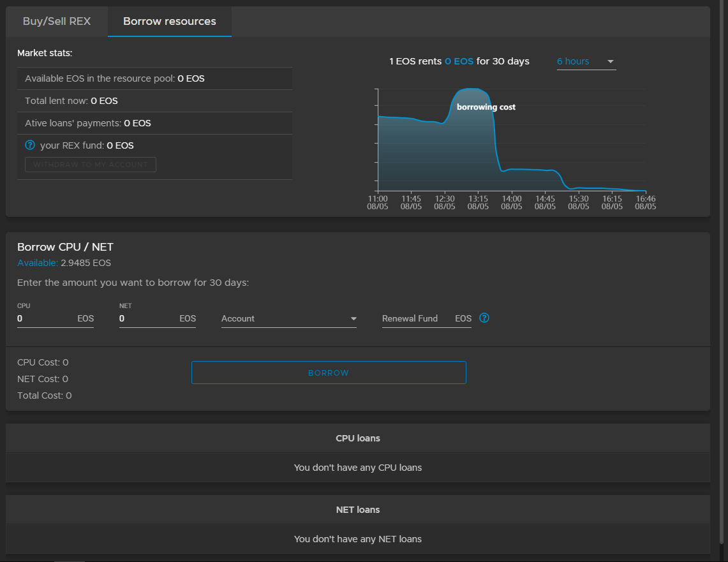
Task: Click the 14:45 chart axis label
Action: pyautogui.click(x=545, y=202)
